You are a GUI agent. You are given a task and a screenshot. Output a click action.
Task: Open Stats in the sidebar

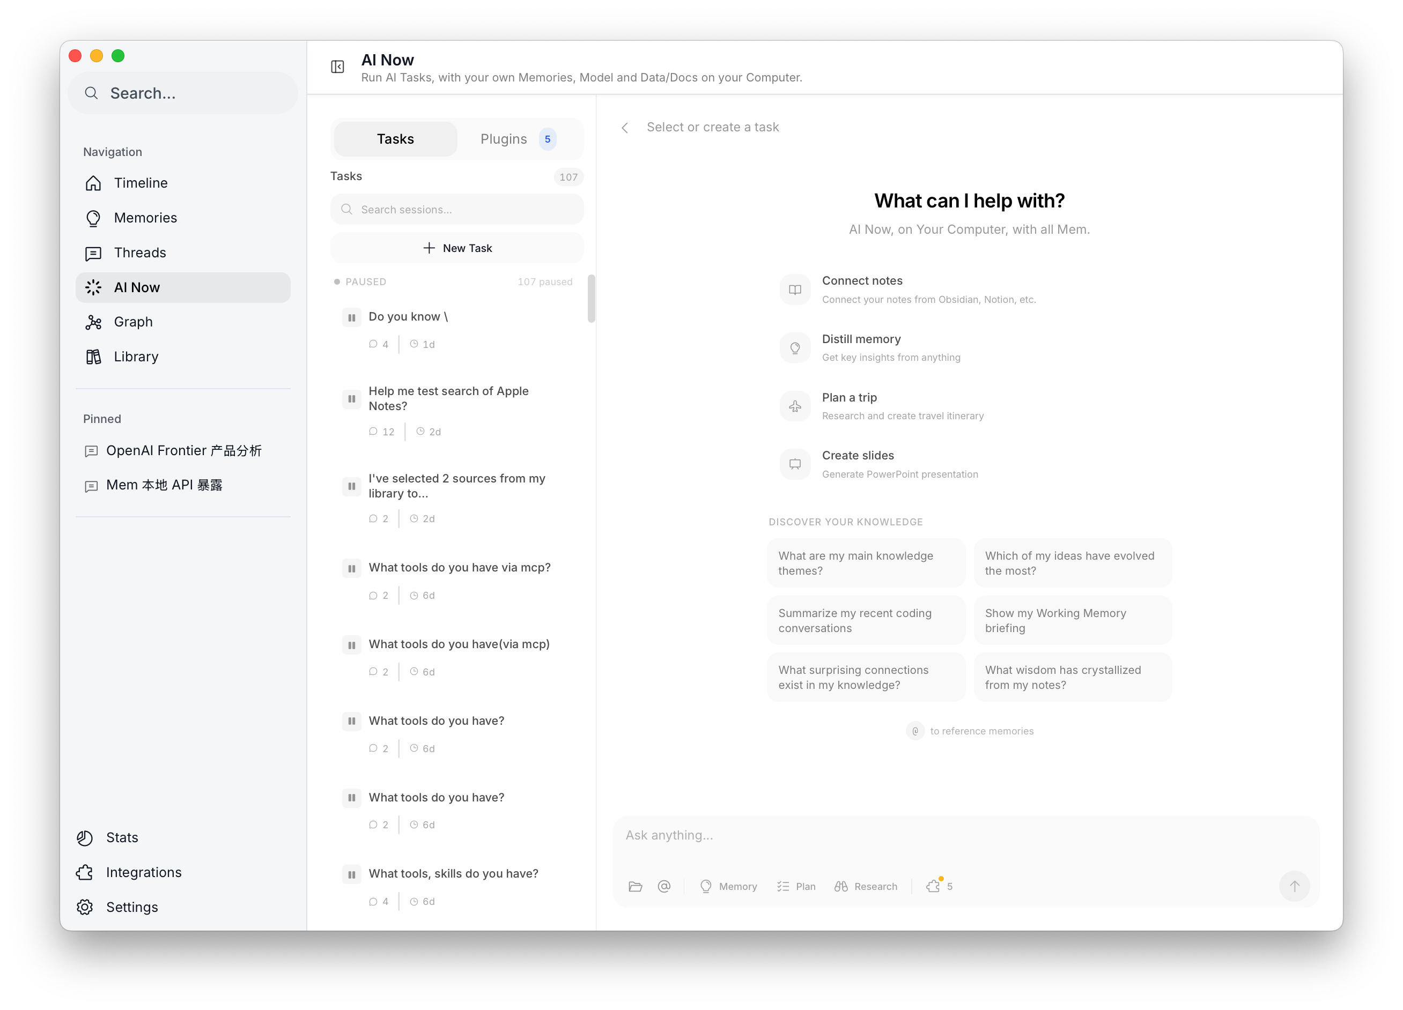coord(122,837)
